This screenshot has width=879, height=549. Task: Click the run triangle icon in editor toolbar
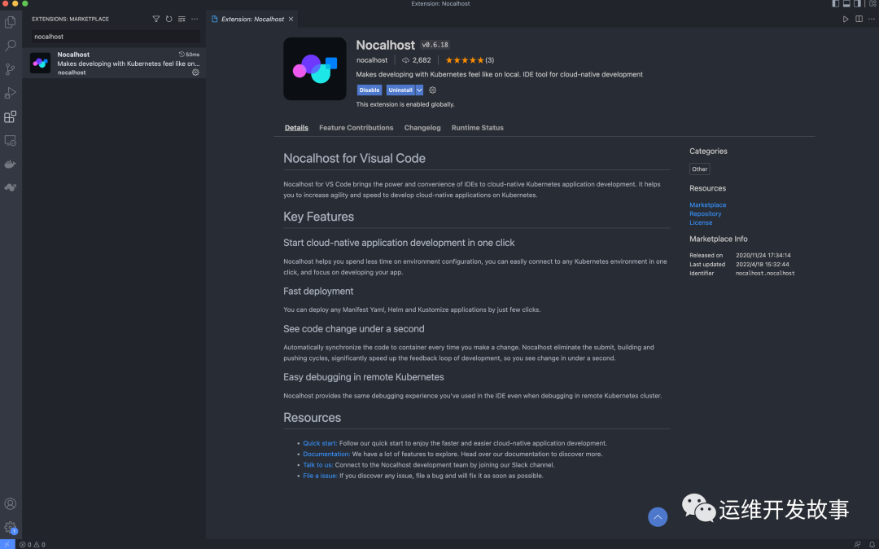point(846,19)
